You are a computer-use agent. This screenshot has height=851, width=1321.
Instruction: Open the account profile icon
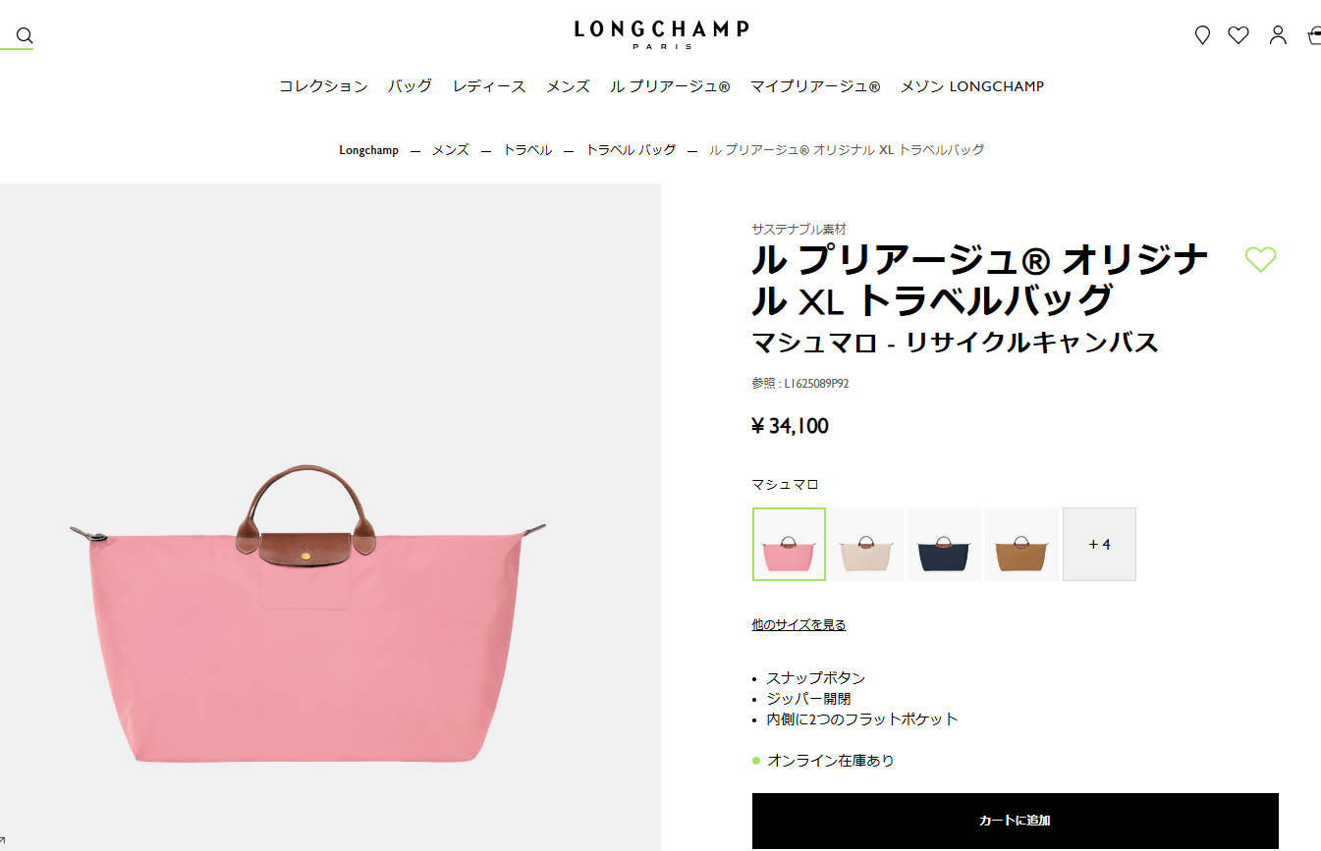tap(1278, 35)
